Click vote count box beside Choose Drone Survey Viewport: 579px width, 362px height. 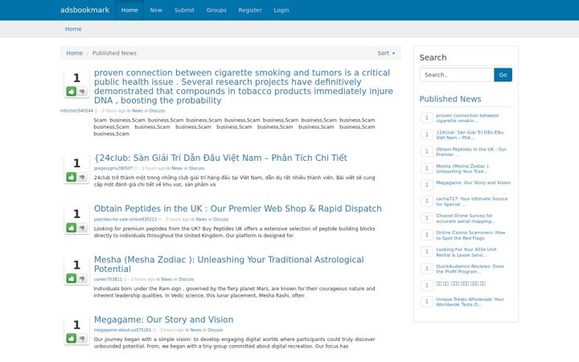point(427,218)
